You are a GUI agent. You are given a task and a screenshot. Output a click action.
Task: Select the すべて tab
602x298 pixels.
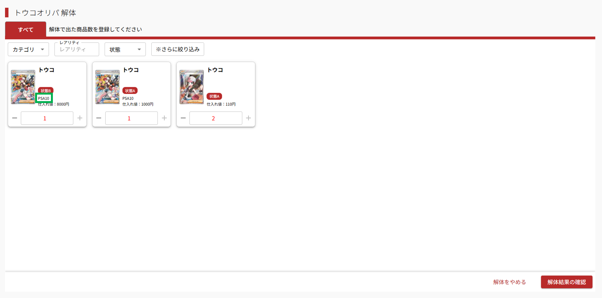coord(26,29)
